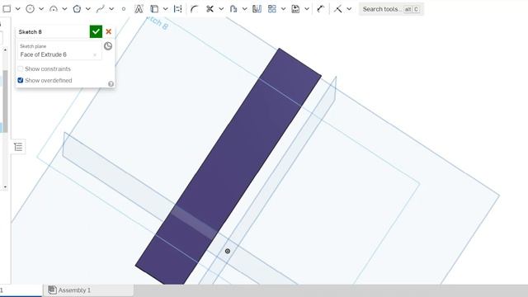Viewport: 528px width, 297px height.
Task: Select the Inscribed polygon tool
Action: coord(77,9)
